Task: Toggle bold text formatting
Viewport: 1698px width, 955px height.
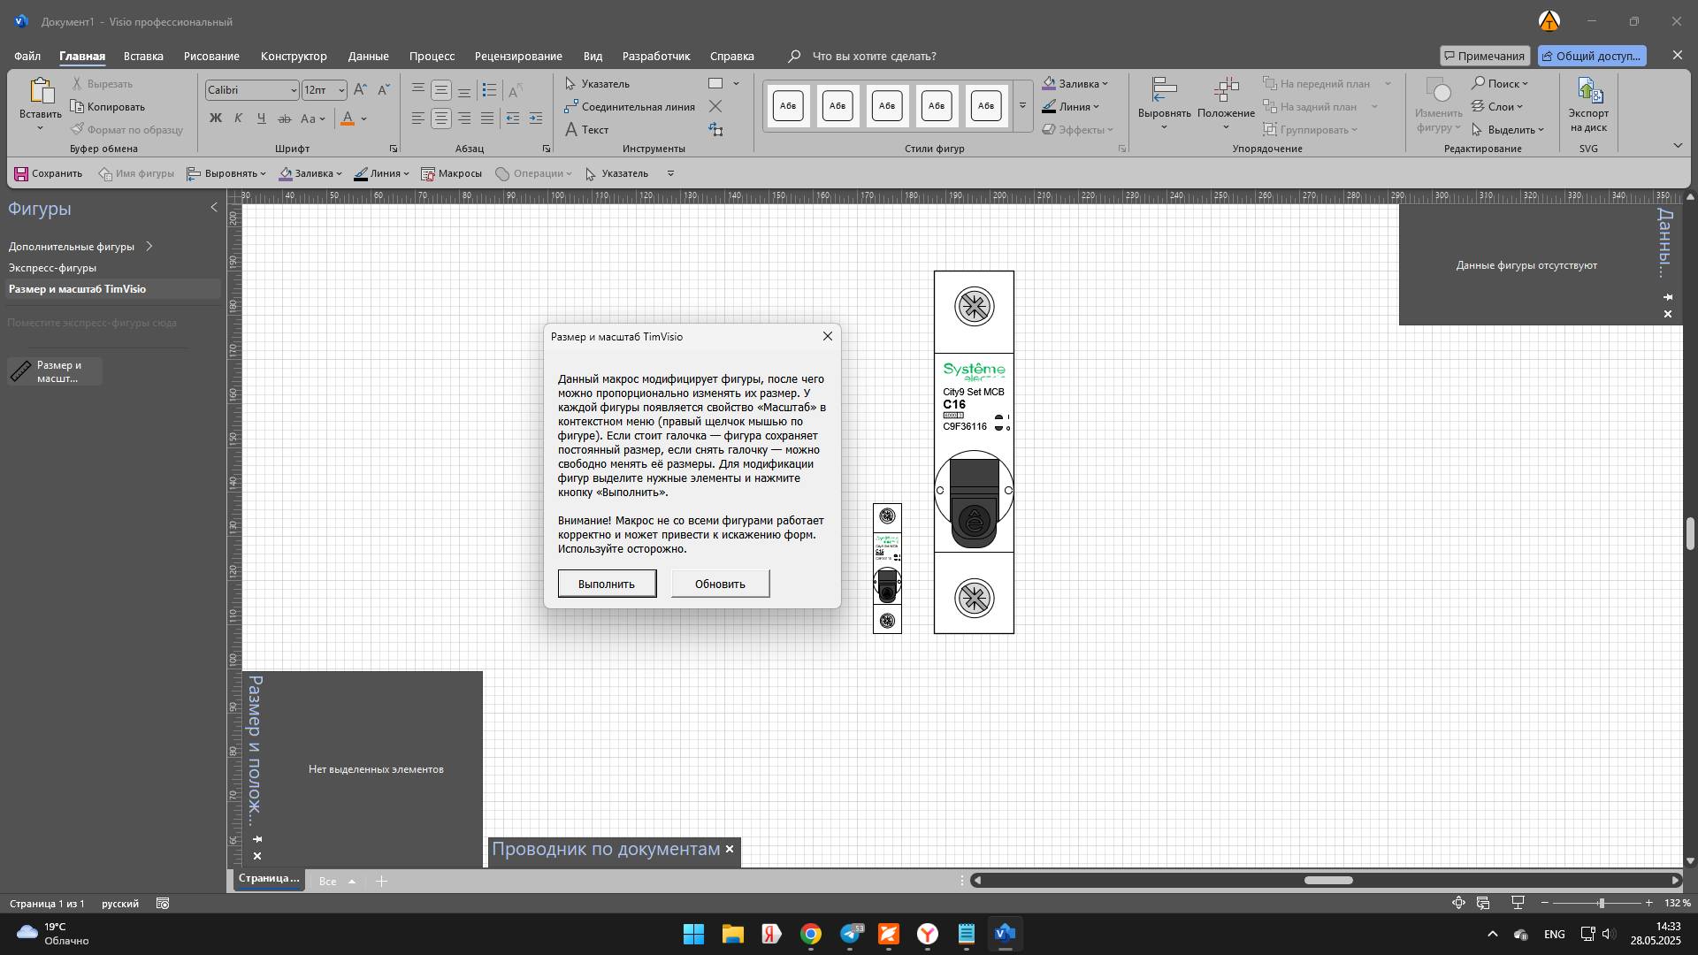Action: click(x=215, y=118)
